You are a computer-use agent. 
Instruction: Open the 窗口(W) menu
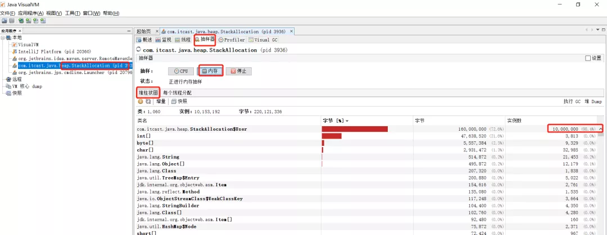(x=92, y=13)
